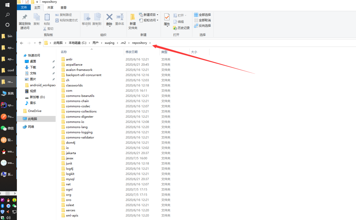Image resolution: width=356 pixels, height=220 pixels.
Task: Click 本地磁盘 (C:) in the address bar
Action: point(78,43)
